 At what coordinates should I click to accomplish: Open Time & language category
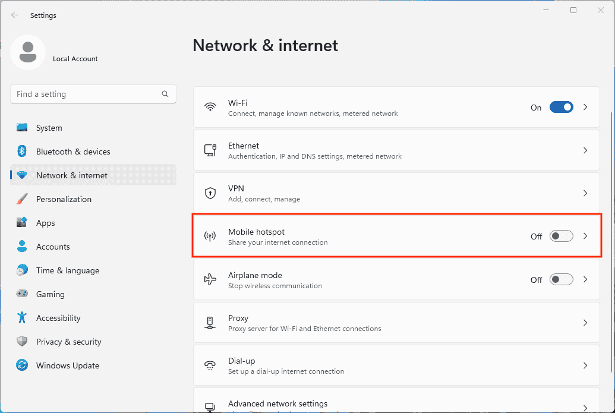click(x=93, y=270)
